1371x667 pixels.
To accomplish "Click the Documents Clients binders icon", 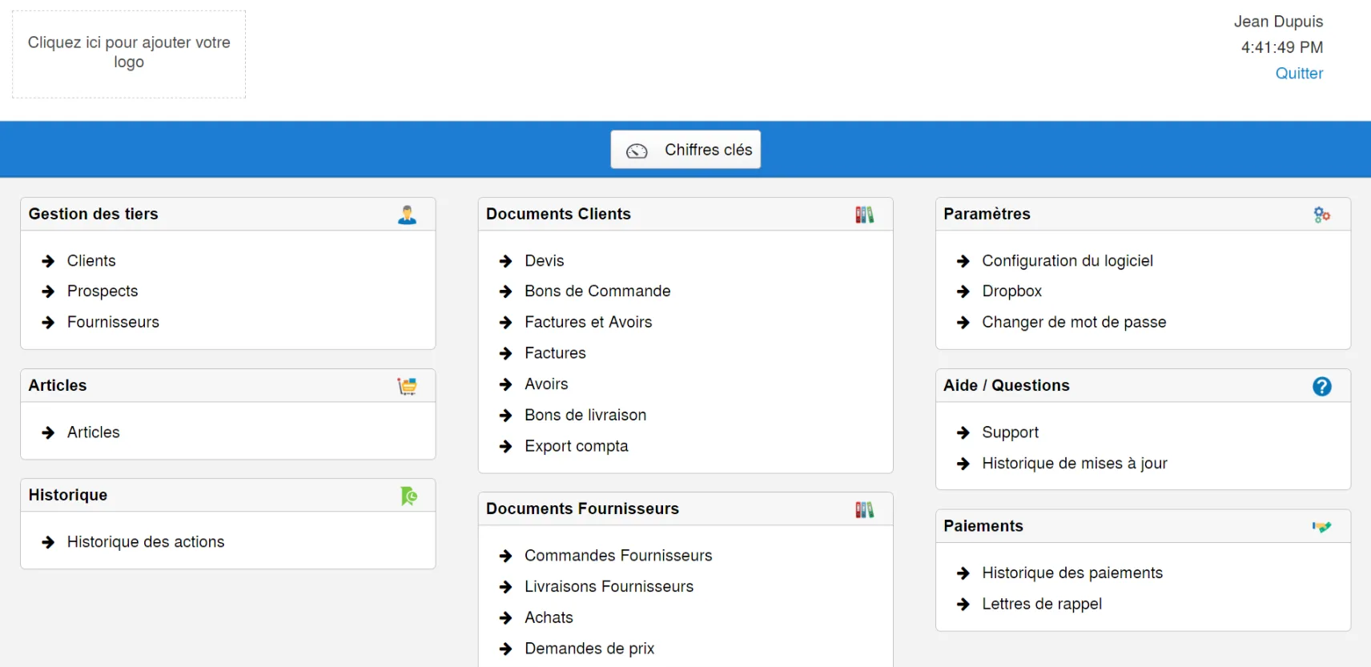I will pyautogui.click(x=864, y=215).
